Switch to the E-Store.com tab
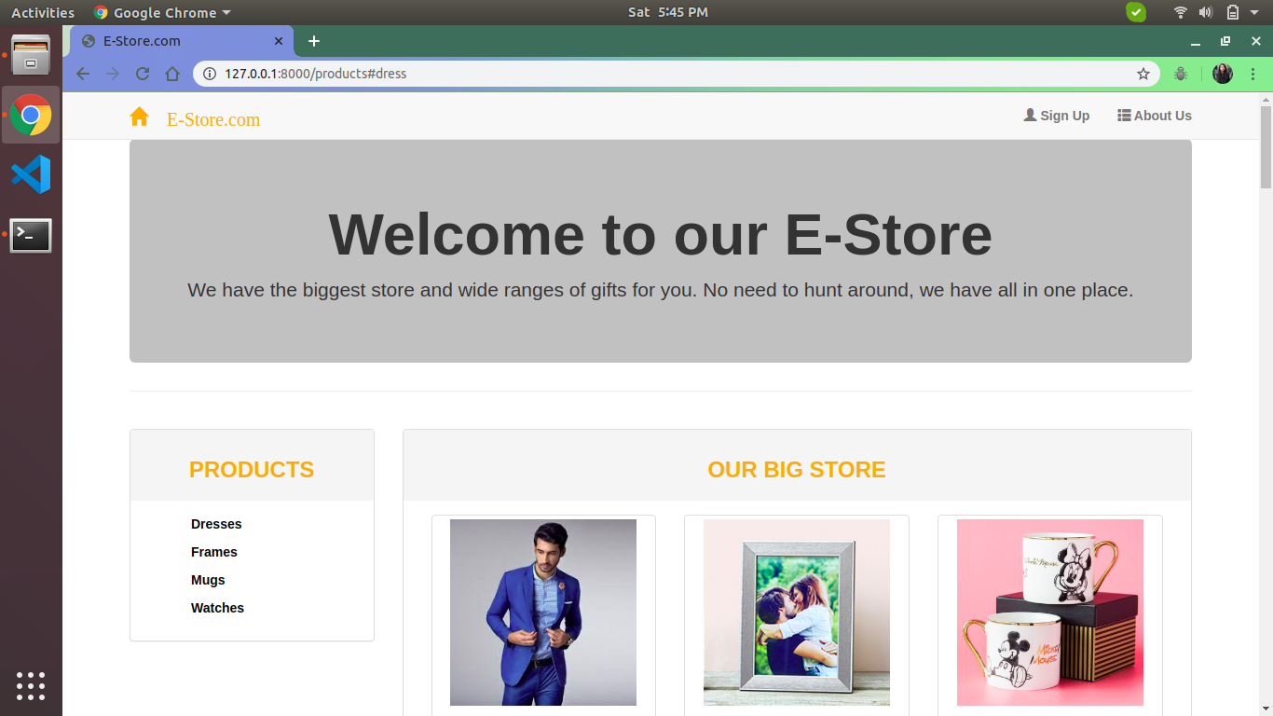Image resolution: width=1273 pixels, height=716 pixels. pyautogui.click(x=182, y=41)
